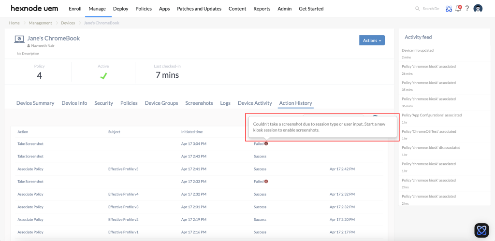The width and height of the screenshot is (495, 241).
Task: Click the Home breadcrumb link
Action: pyautogui.click(x=15, y=23)
